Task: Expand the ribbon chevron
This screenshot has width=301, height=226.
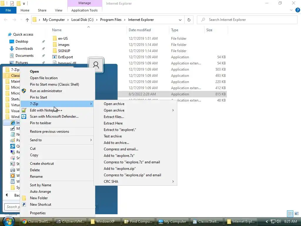Action: (291, 10)
